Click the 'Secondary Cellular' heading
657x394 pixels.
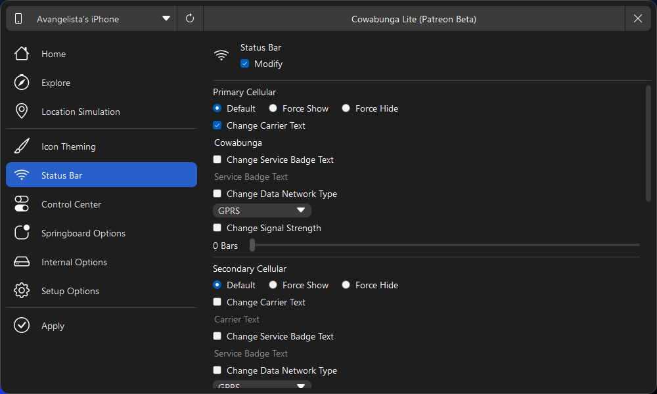tap(250, 269)
